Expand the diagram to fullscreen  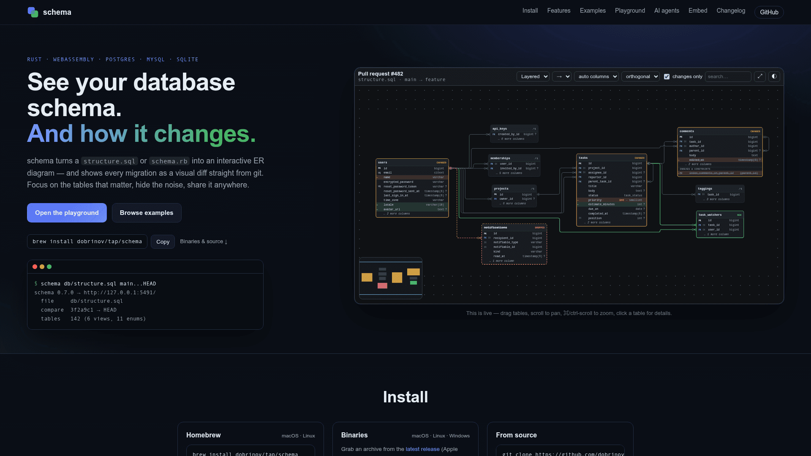pos(760,76)
